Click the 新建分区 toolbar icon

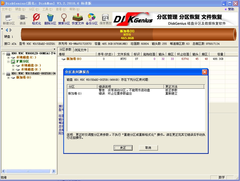9,19
